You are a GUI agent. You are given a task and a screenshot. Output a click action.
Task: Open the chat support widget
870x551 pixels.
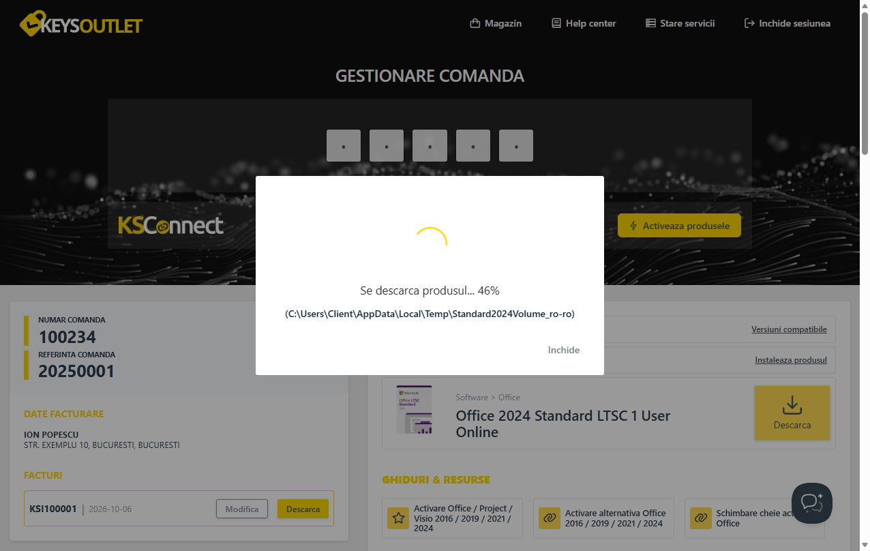(811, 503)
